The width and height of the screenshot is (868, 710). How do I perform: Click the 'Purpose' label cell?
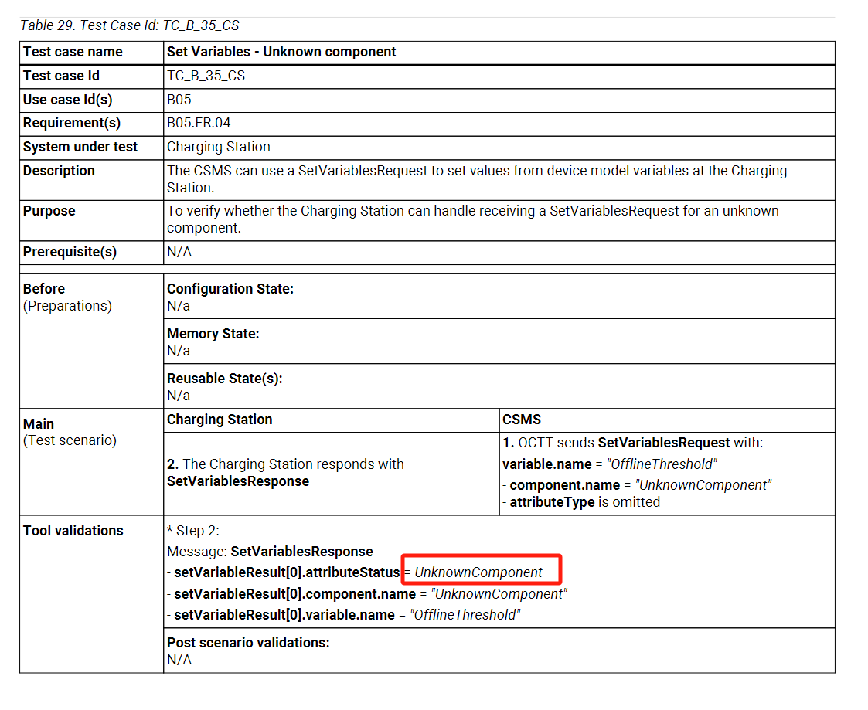(x=92, y=220)
